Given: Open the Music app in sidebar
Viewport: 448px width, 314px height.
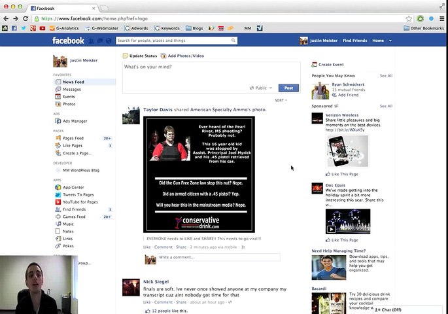Looking at the screenshot, I should [x=68, y=224].
